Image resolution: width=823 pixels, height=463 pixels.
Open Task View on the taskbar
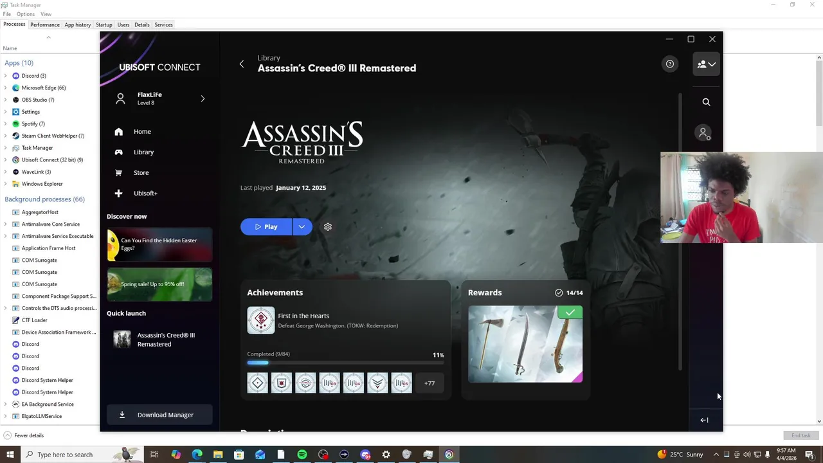point(154,455)
